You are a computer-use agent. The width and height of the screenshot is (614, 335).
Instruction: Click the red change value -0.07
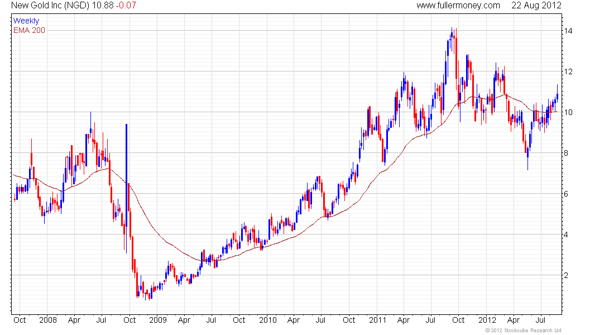(126, 6)
